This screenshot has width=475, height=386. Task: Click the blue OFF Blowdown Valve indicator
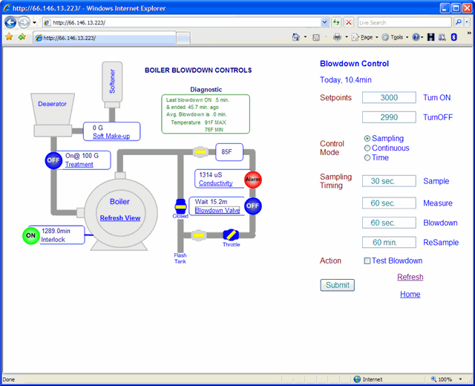point(253,206)
